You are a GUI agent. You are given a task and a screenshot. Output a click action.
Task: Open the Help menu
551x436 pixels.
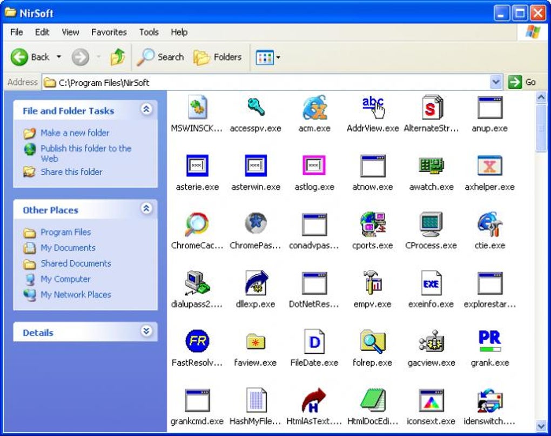coord(179,32)
